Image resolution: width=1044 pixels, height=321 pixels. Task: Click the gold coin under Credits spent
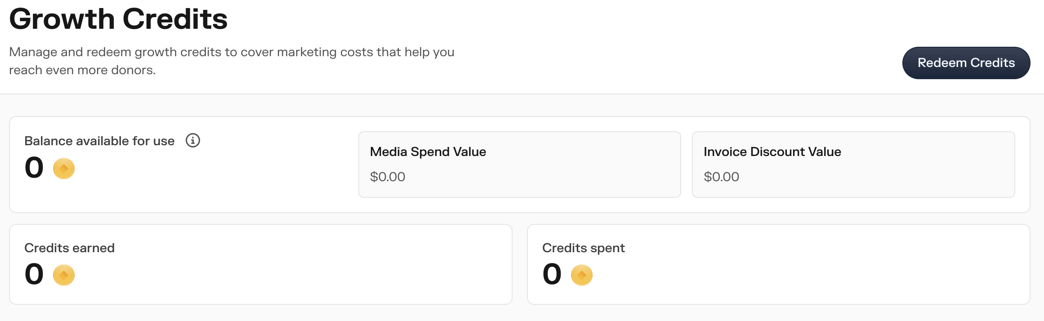coord(582,275)
